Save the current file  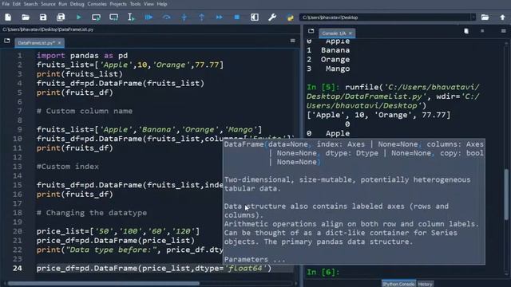pos(43,18)
